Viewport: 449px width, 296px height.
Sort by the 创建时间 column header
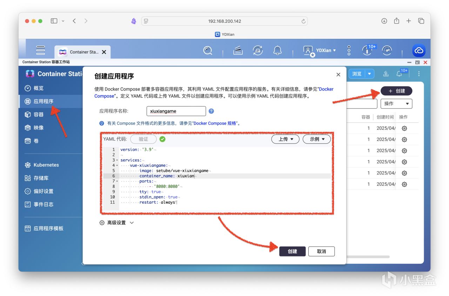coord(385,117)
